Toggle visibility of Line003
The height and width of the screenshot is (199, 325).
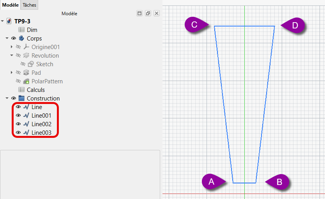[18, 133]
